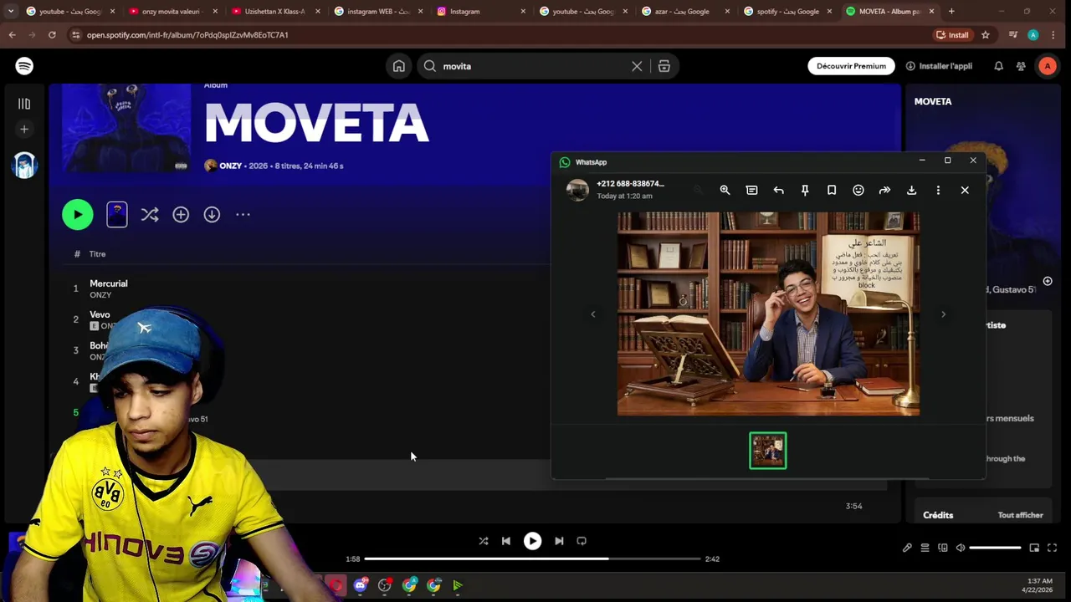This screenshot has width=1071, height=602.
Task: Select the track "Mercurial"
Action: pyautogui.click(x=109, y=283)
